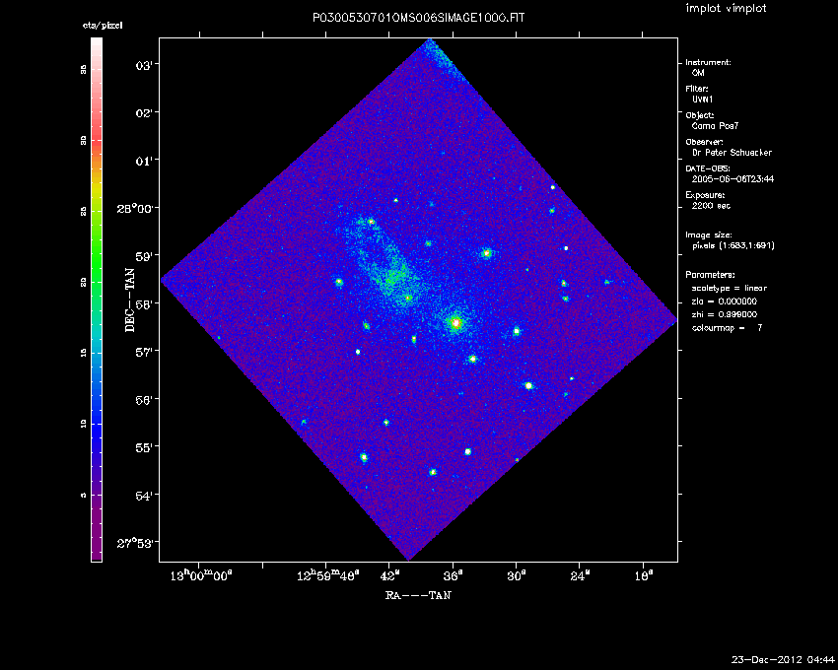
Task: Click the 28°00' declination tick label
Action: pos(135,208)
